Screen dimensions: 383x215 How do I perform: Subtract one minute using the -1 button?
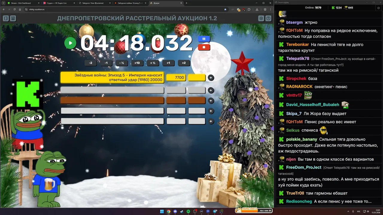[106, 63]
